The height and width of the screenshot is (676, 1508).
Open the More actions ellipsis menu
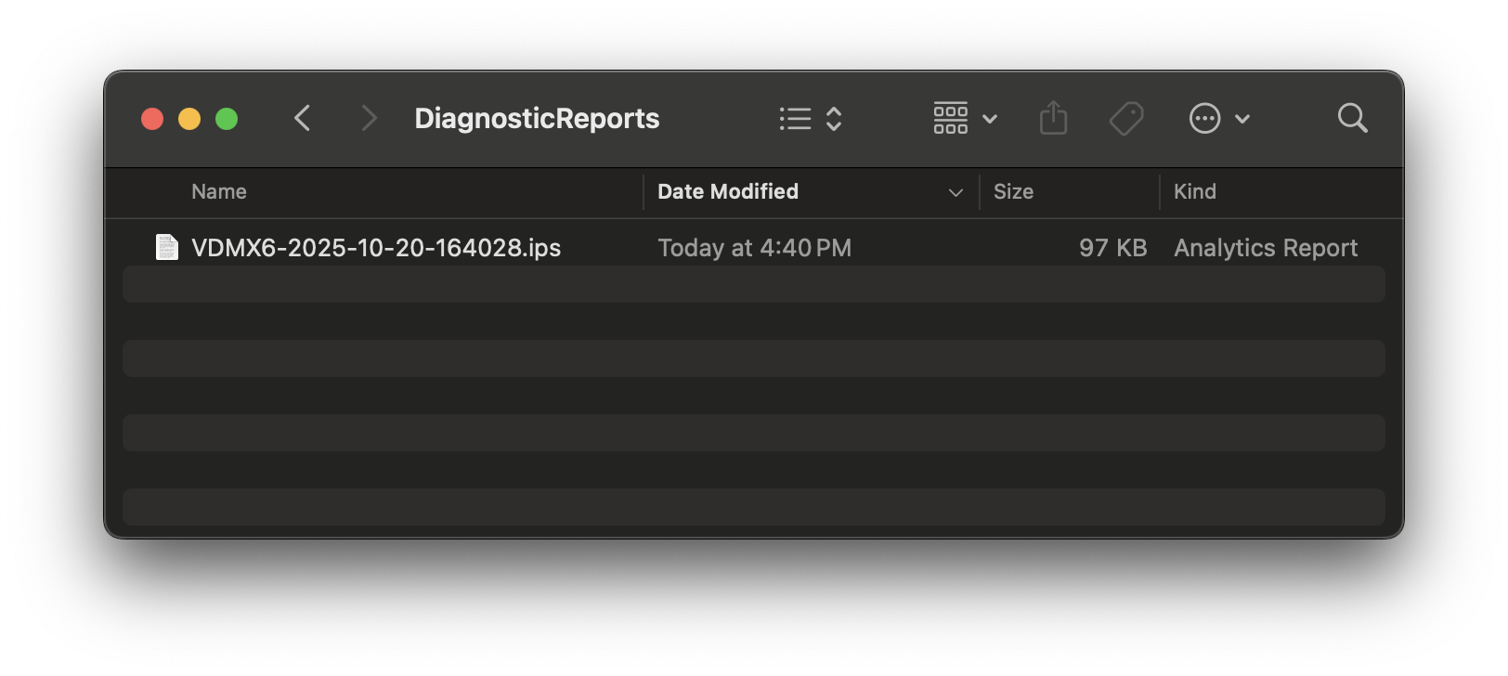[x=1204, y=118]
